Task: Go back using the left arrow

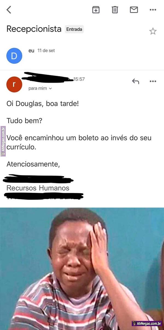Action: pos(9,10)
